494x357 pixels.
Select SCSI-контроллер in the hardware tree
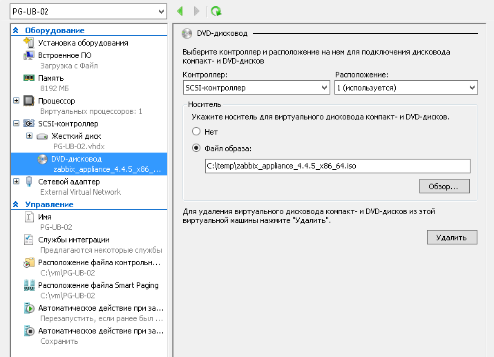[68, 124]
